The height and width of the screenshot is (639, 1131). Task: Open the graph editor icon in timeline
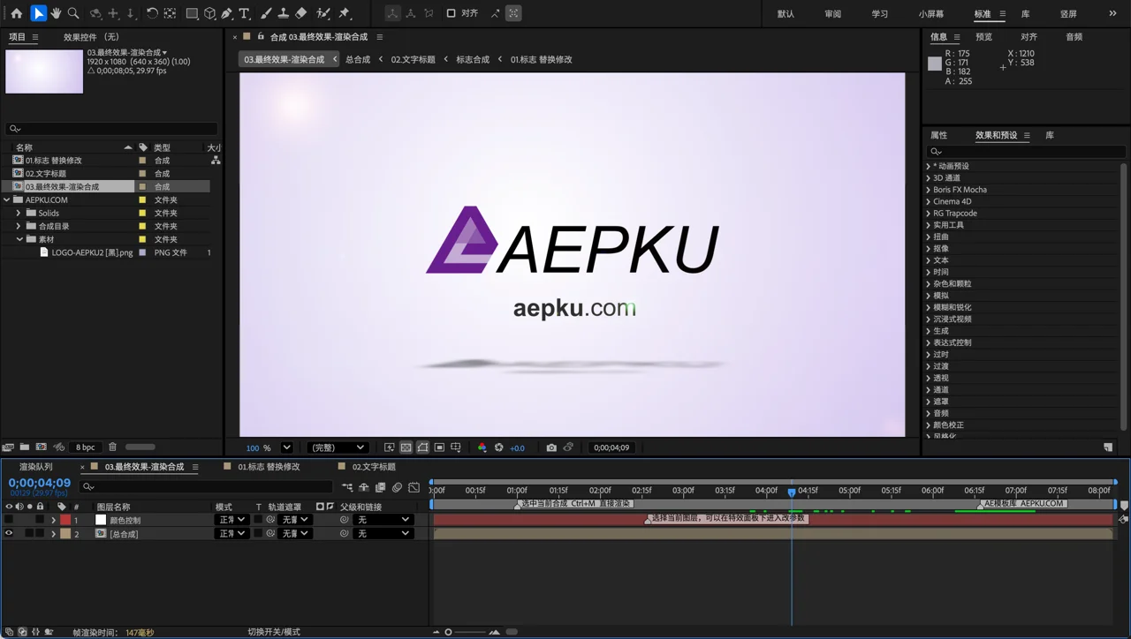click(x=414, y=487)
